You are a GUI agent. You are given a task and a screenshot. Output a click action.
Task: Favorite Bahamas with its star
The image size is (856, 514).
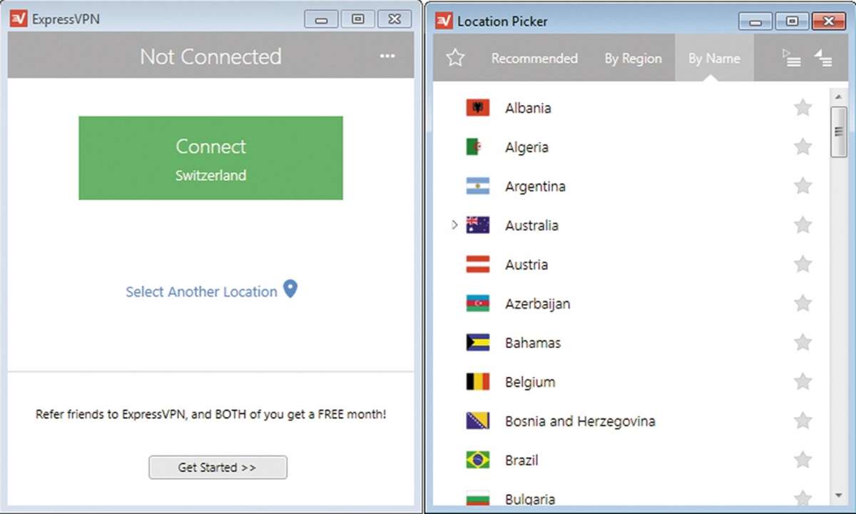(x=803, y=343)
